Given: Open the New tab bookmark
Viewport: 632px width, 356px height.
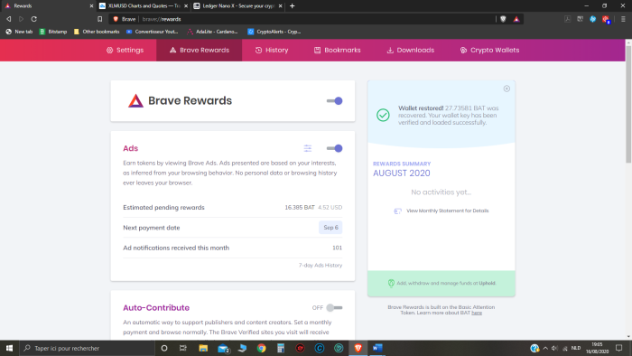Looking at the screenshot, I should pos(19,32).
